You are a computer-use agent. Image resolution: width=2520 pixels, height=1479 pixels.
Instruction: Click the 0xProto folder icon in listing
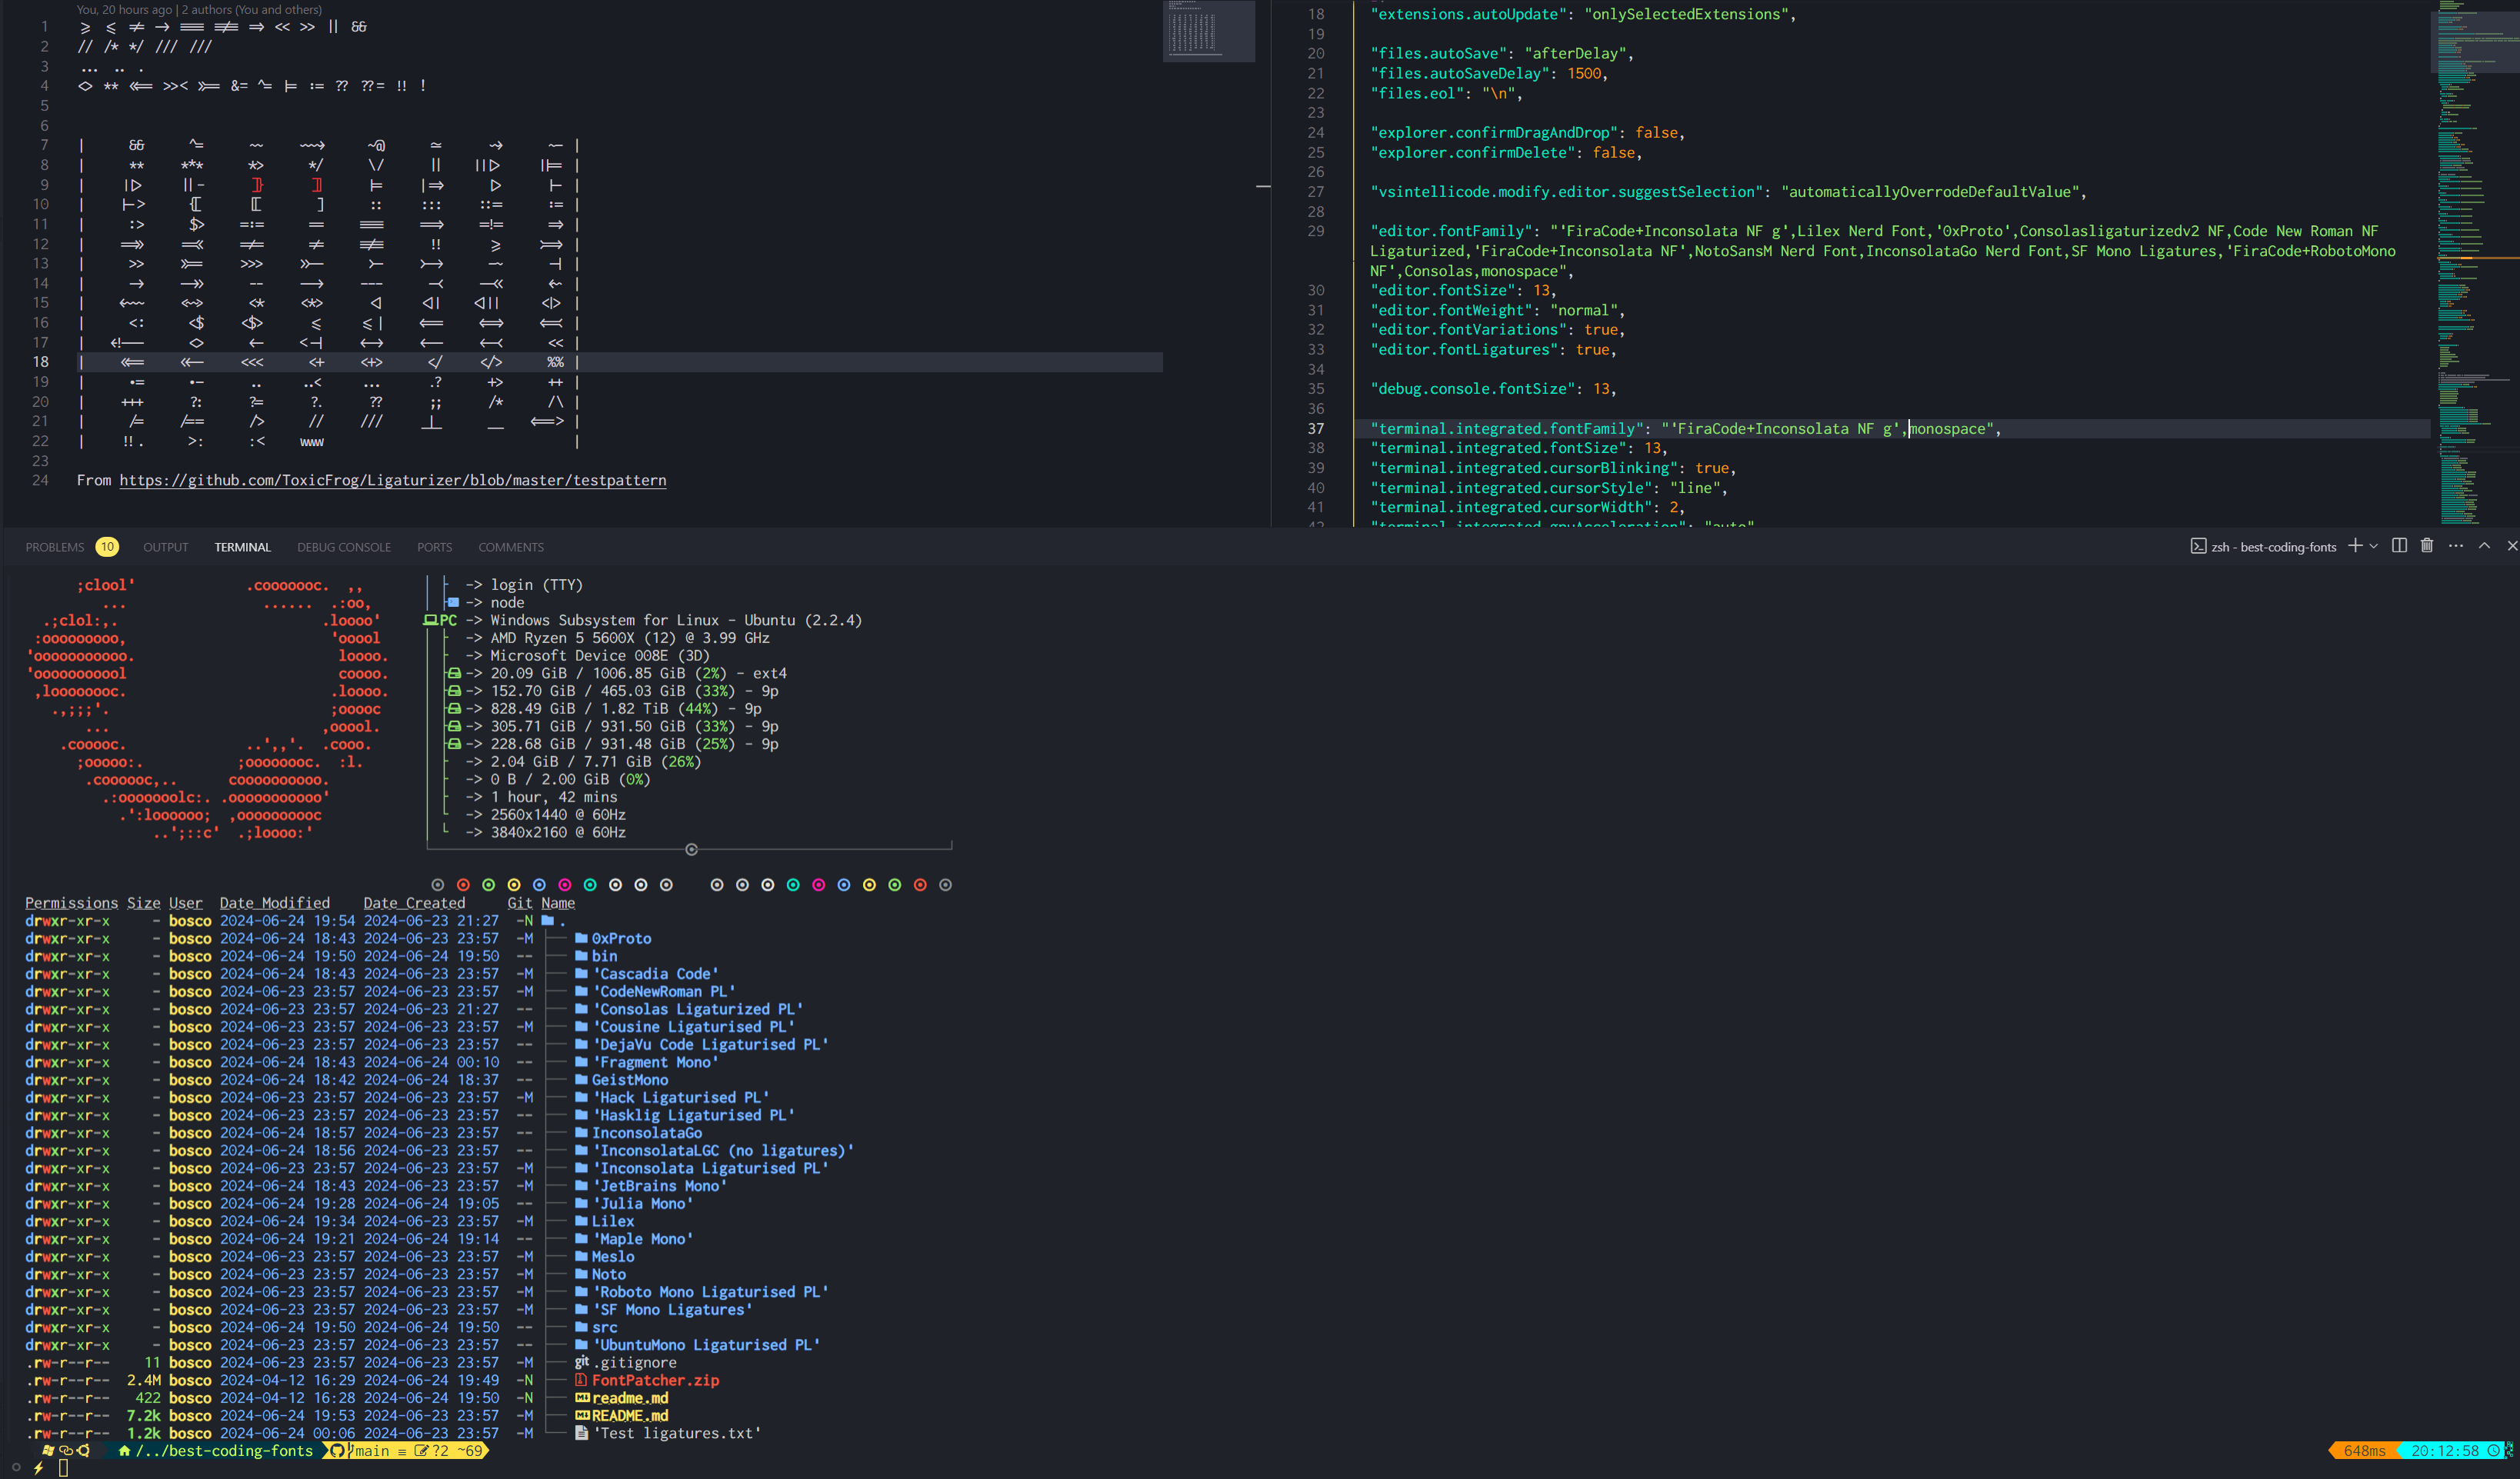(x=581, y=938)
